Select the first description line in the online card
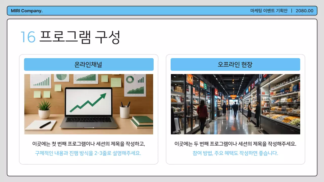This screenshot has width=324, height=182. (89, 144)
